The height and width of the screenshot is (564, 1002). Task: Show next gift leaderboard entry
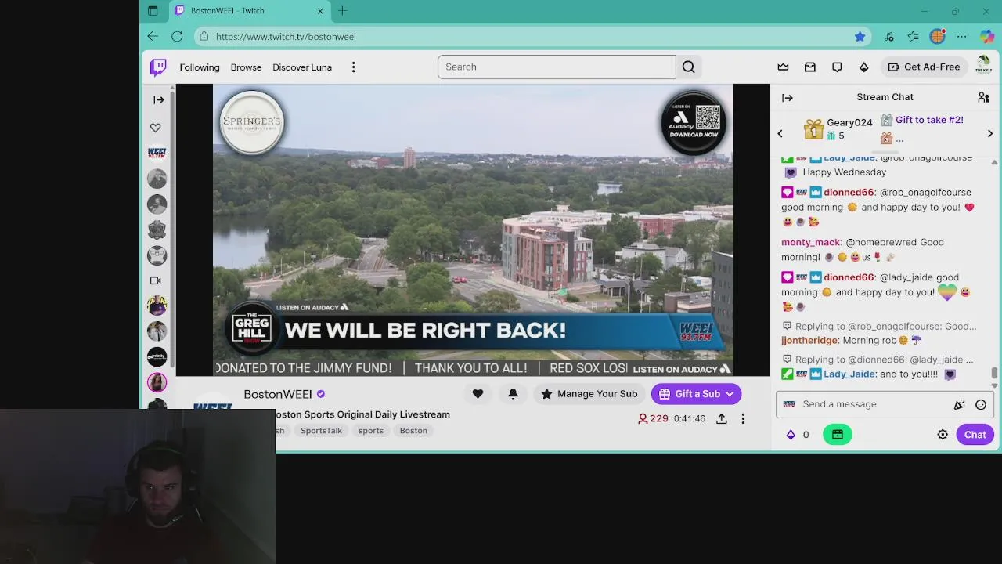click(x=989, y=134)
